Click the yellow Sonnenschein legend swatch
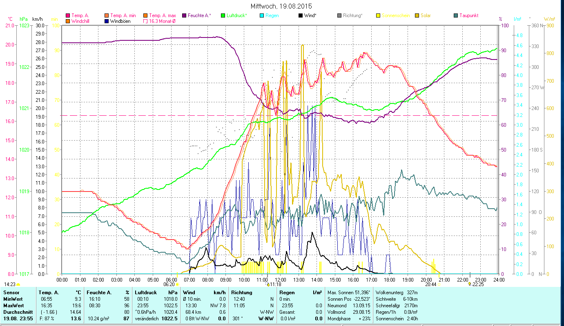Screen dimensions: 564x326 [378, 16]
